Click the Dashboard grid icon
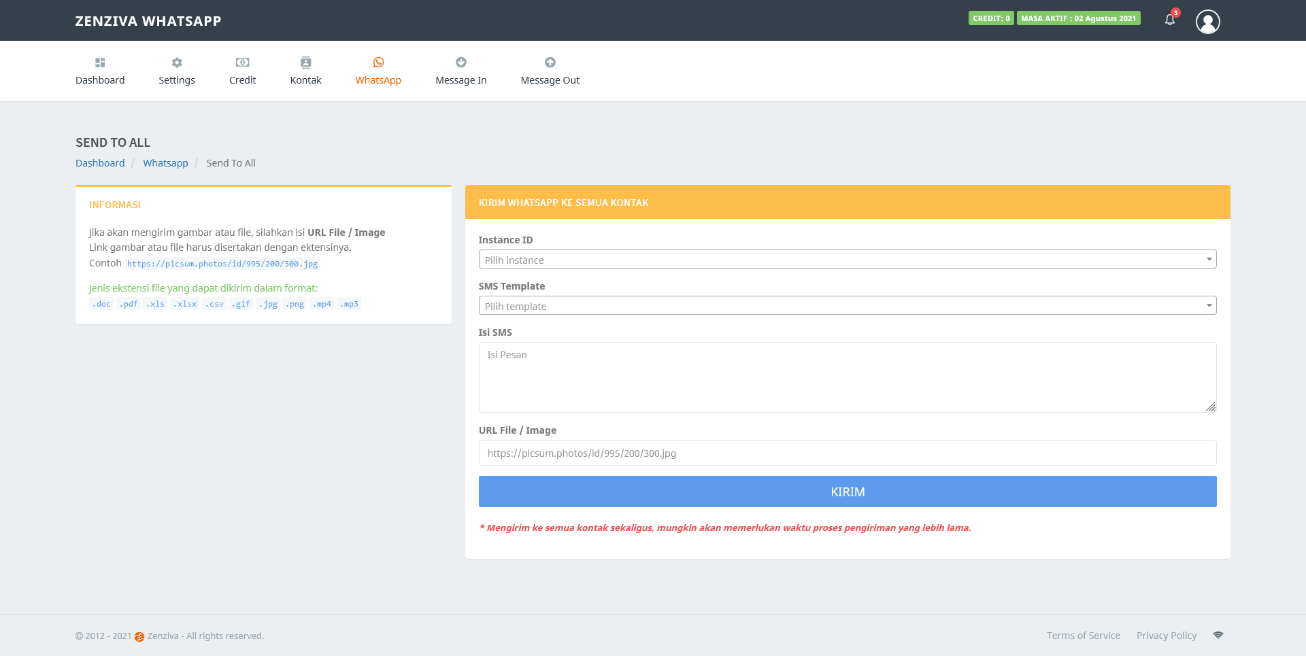Screen dimensions: 1306x656 pyautogui.click(x=100, y=63)
